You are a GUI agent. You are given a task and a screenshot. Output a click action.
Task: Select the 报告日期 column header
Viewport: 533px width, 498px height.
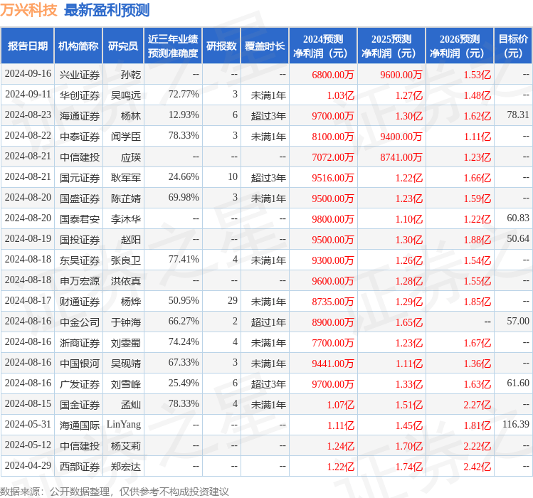click(x=28, y=46)
